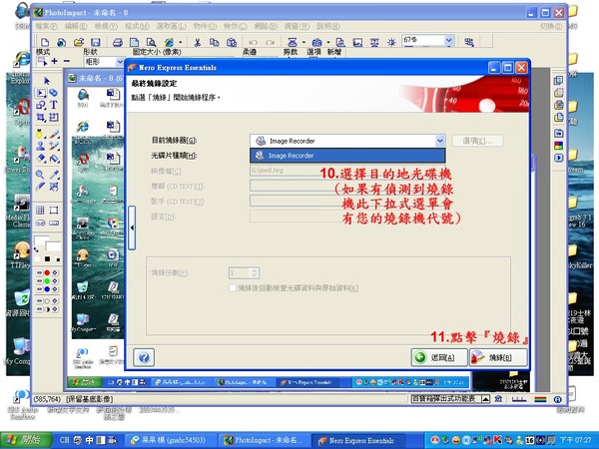Click the Redo arrow in PhotoImpact toolbar

point(271,42)
